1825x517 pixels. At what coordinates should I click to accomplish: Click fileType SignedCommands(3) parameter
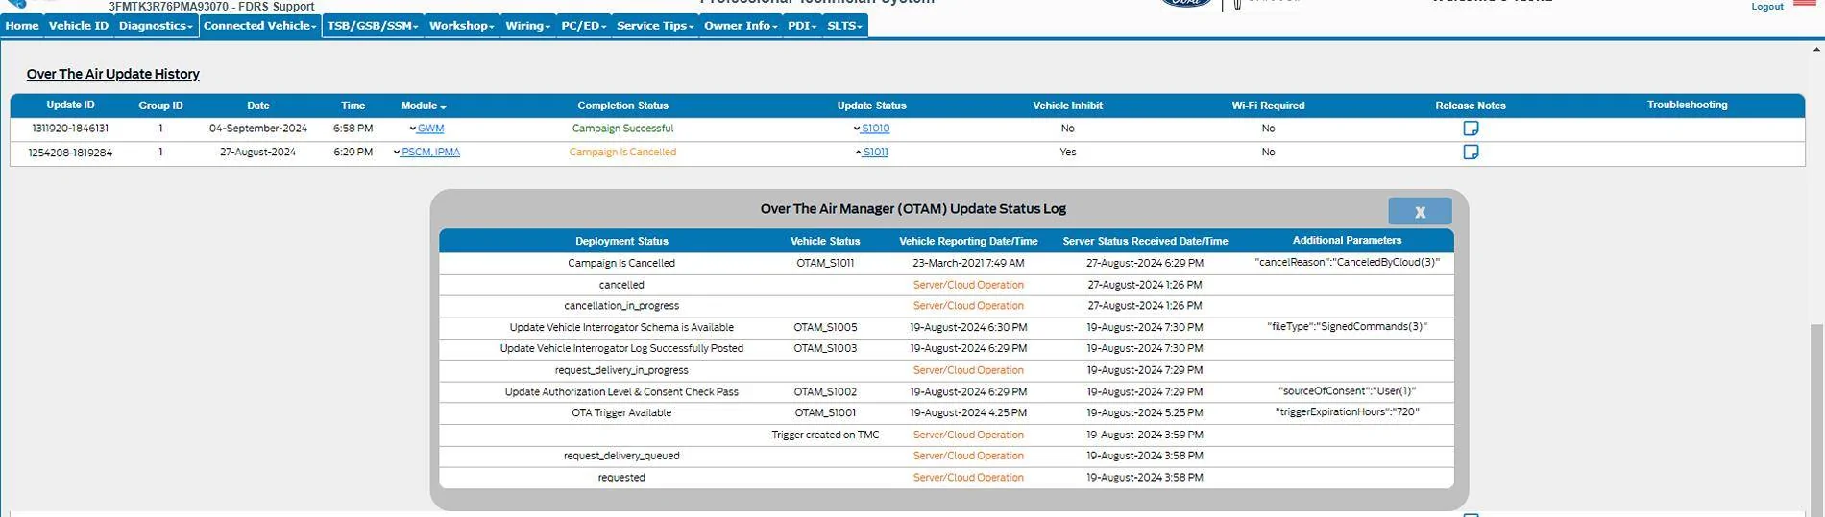[x=1347, y=326]
